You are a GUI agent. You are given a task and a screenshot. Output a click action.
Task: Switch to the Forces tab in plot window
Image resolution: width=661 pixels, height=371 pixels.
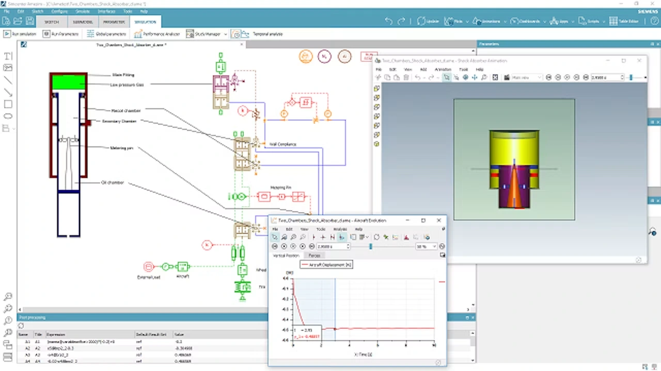(314, 256)
